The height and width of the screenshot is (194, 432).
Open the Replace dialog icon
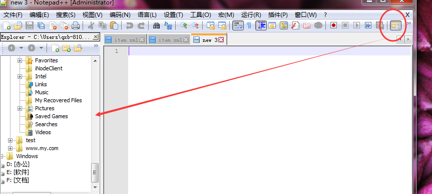[168, 25]
